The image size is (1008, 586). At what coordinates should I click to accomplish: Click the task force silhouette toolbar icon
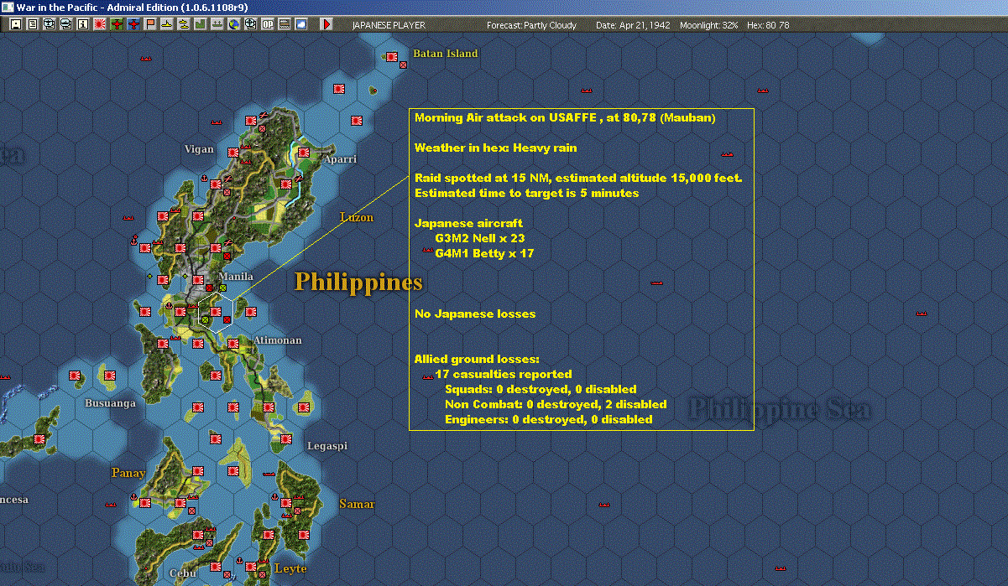pyautogui.click(x=217, y=24)
